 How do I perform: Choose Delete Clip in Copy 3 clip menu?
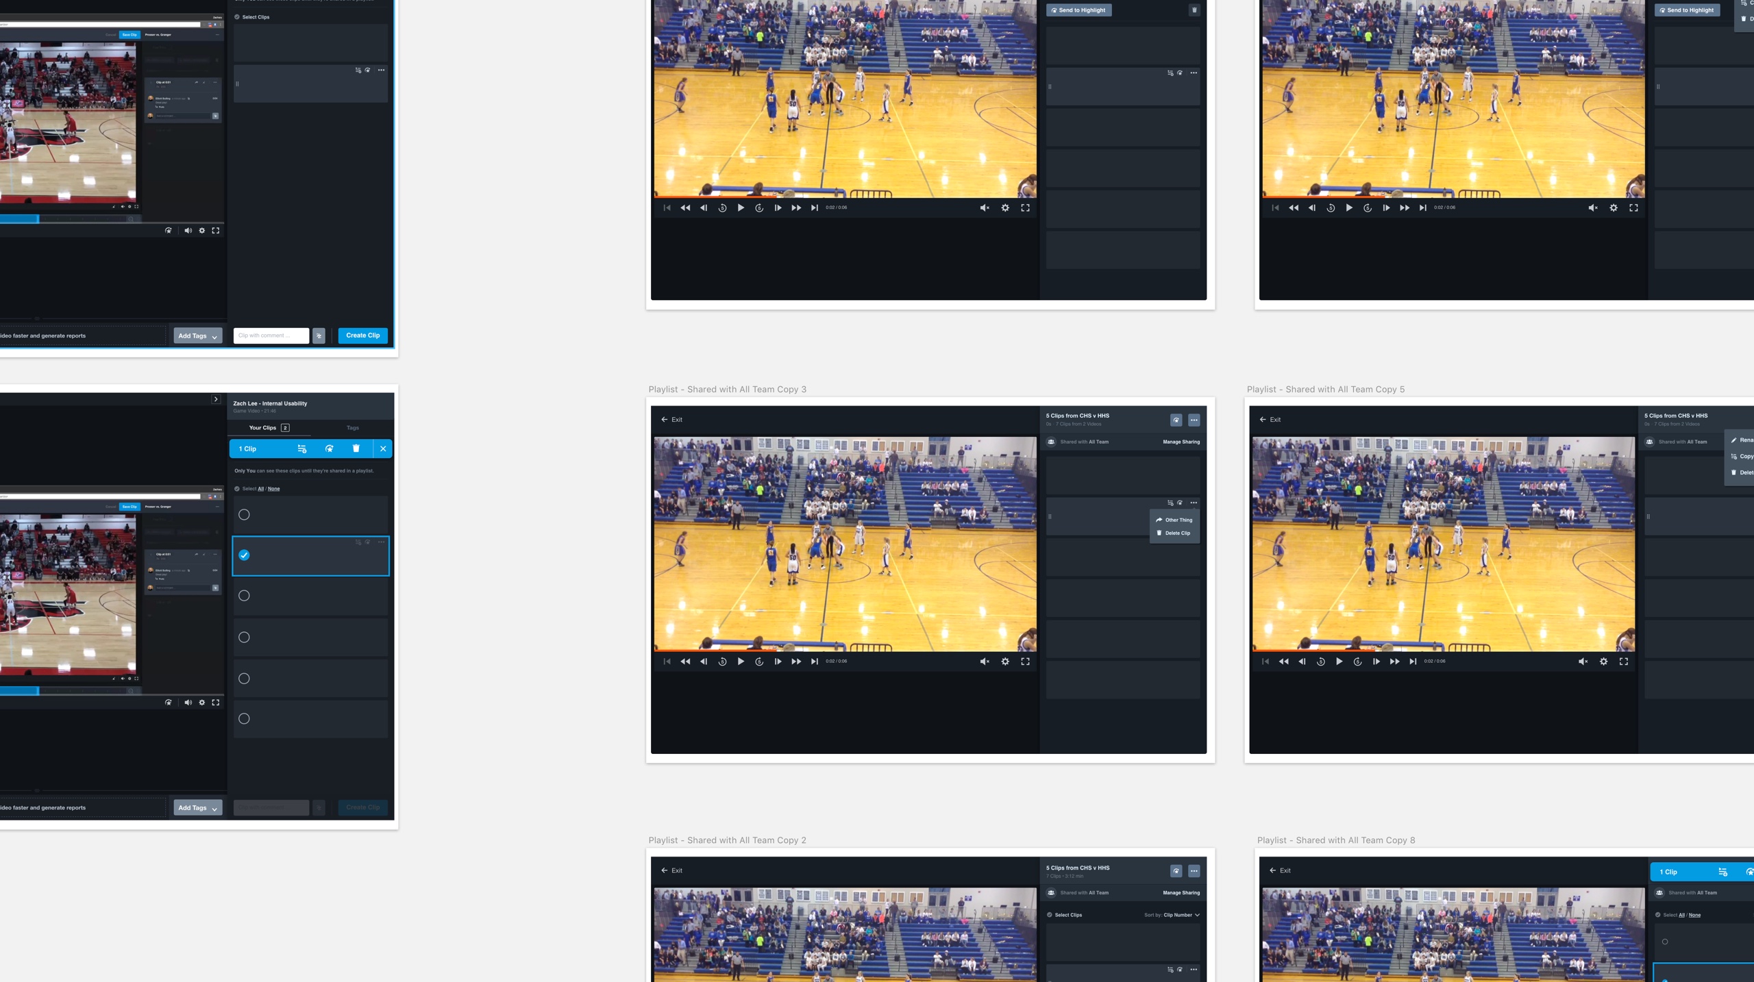(x=1174, y=533)
